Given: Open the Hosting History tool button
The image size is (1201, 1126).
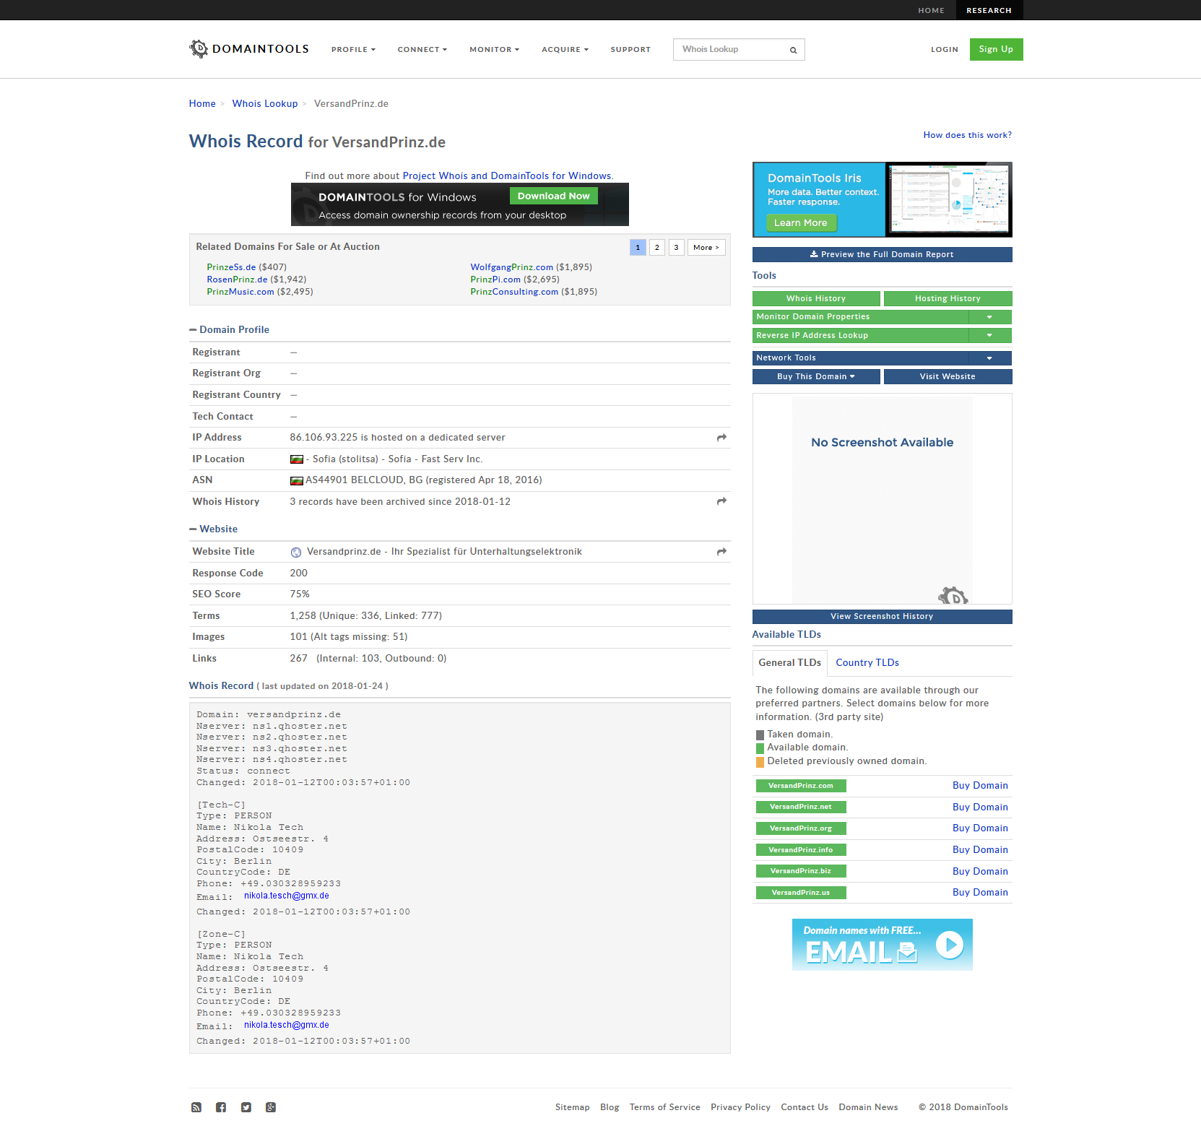Looking at the screenshot, I should click(x=948, y=299).
